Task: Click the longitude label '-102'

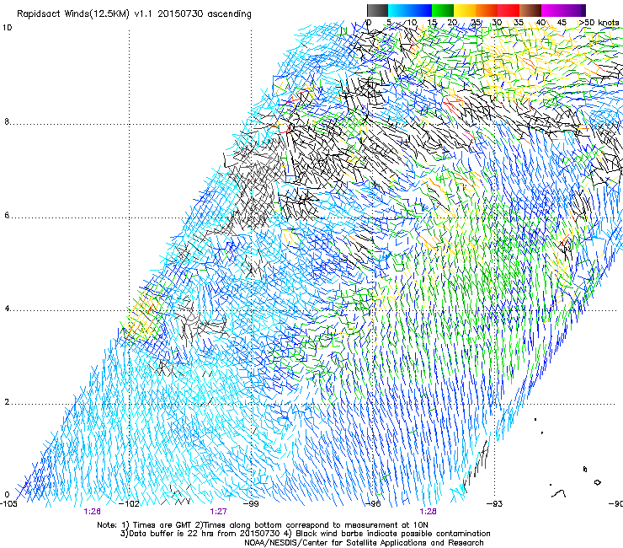Action: [130, 504]
